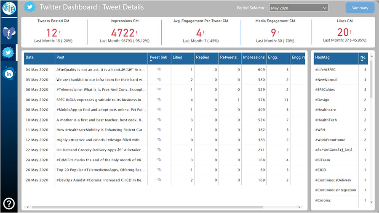Open tweet link for 28 May 2020

159,180
